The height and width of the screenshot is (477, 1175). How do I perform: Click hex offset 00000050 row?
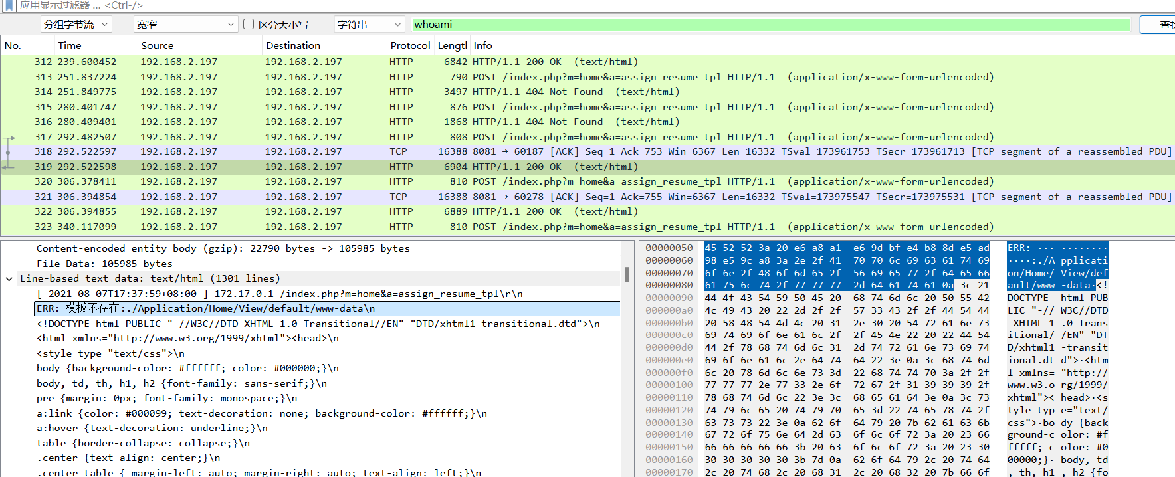pyautogui.click(x=669, y=248)
